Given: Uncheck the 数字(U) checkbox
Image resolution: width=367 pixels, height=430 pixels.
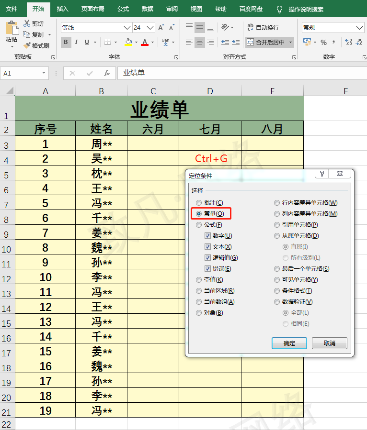Looking at the screenshot, I should tap(207, 236).
